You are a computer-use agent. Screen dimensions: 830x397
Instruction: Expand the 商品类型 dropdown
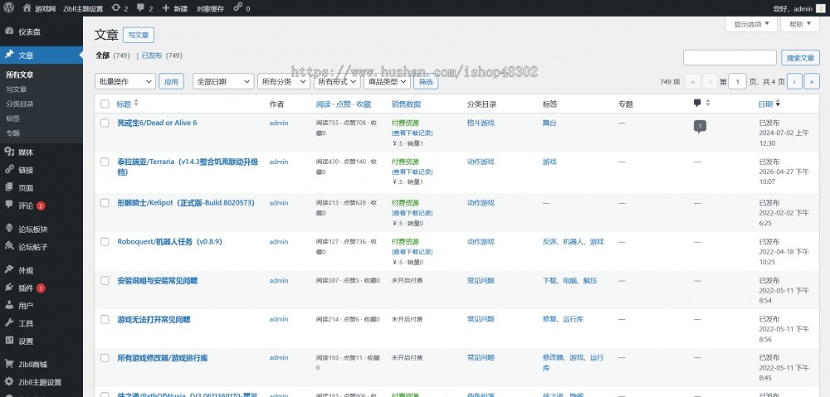click(387, 81)
